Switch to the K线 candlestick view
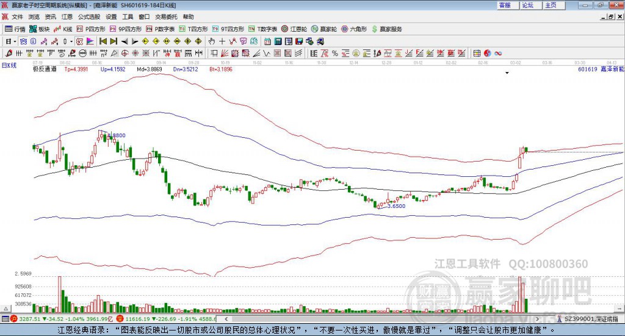This screenshot has height=336, width=625. tap(63, 29)
